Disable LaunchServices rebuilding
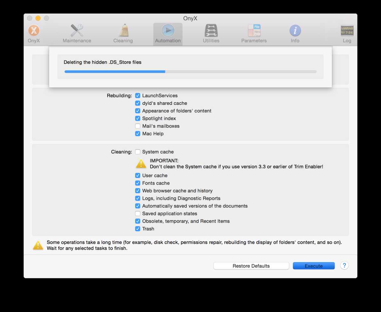This screenshot has height=312, width=381. coord(137,95)
